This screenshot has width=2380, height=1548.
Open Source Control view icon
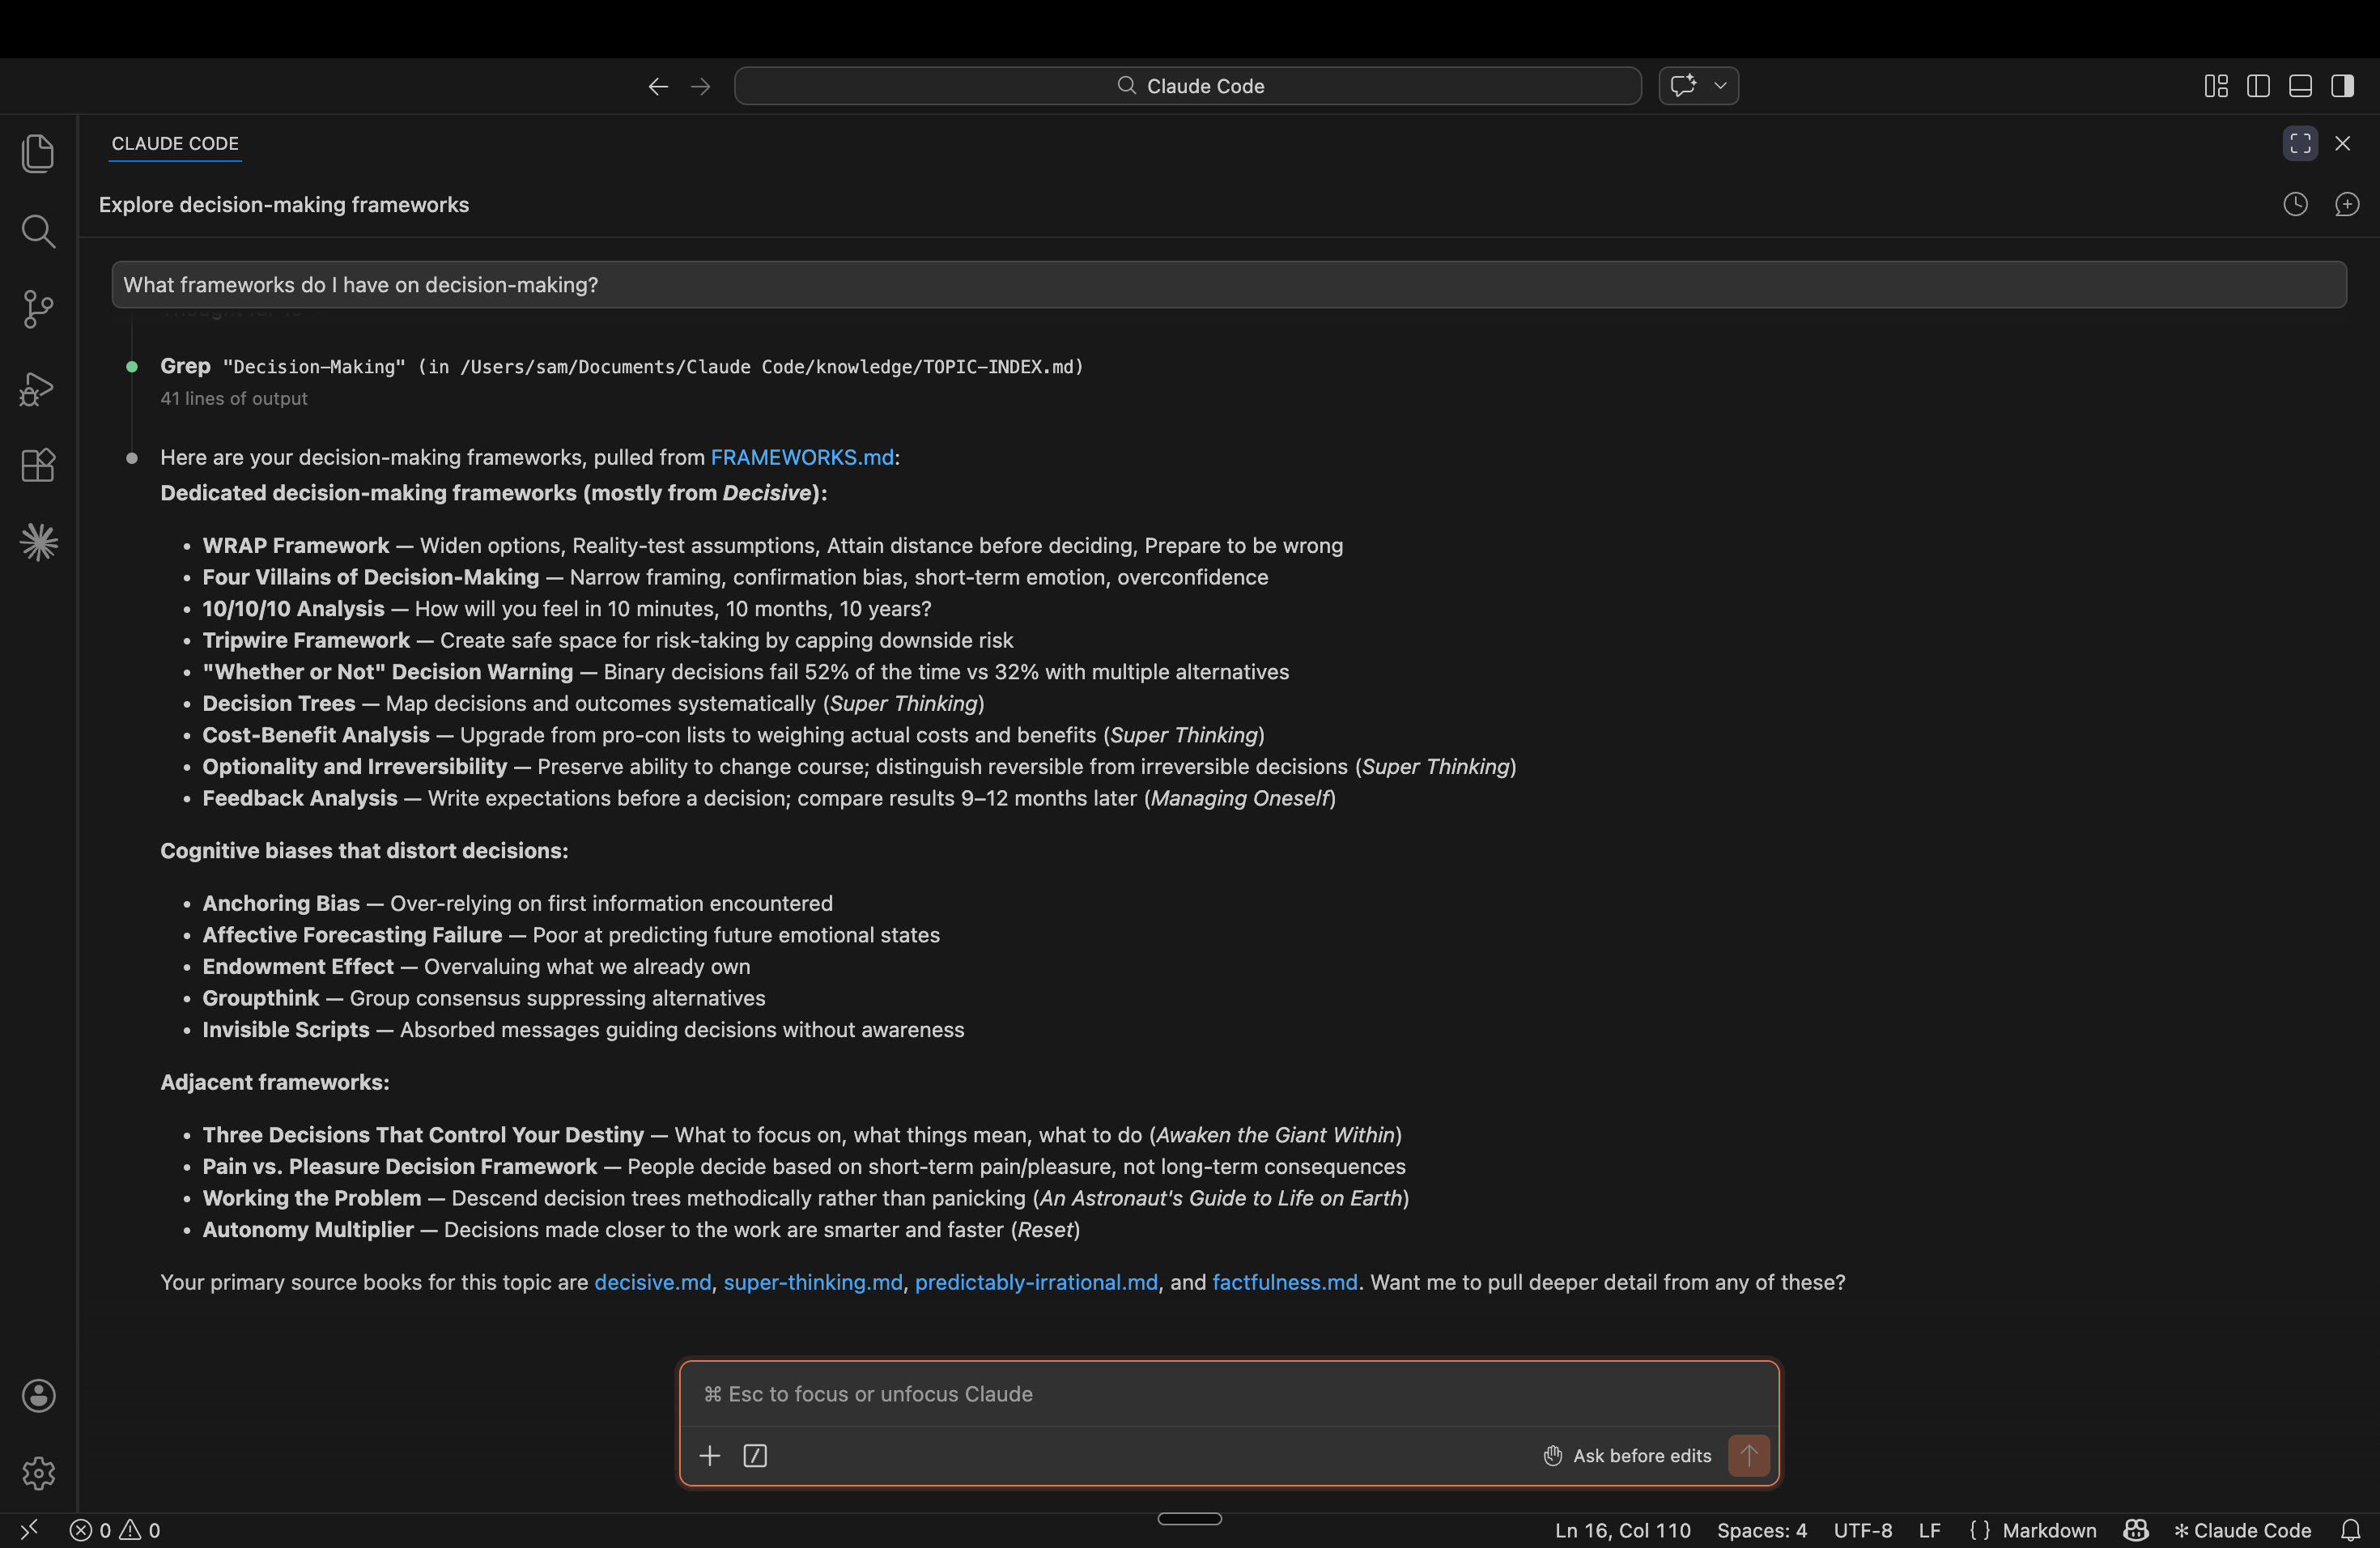38,309
